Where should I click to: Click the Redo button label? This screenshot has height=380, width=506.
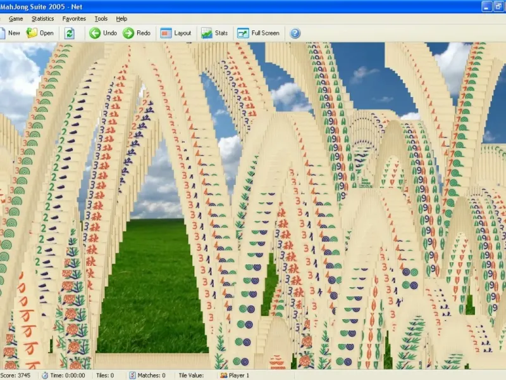coord(144,33)
